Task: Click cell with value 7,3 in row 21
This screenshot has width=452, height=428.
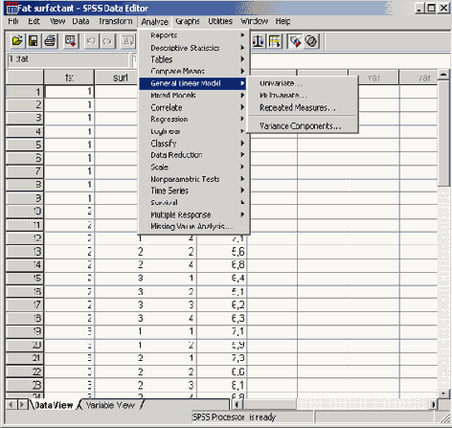Action: click(x=222, y=358)
